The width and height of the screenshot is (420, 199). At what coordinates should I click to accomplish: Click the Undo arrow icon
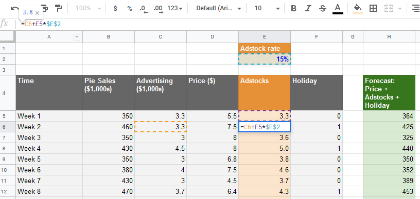(x=14, y=8)
